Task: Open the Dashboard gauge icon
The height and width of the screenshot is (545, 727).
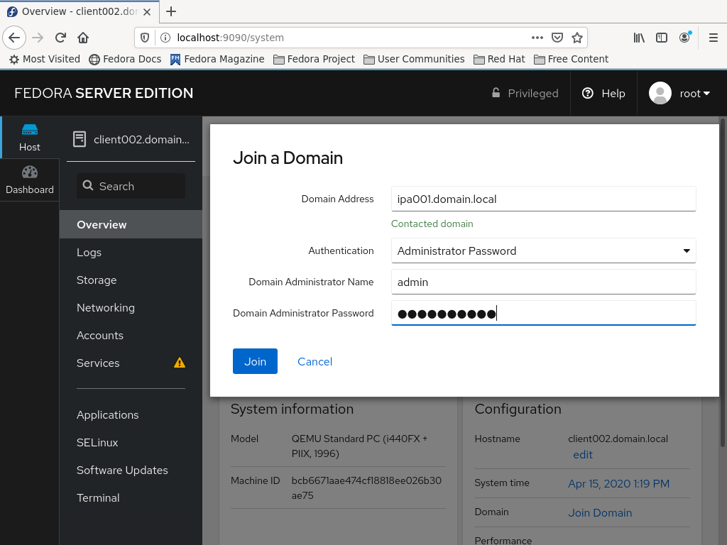Action: click(30, 172)
